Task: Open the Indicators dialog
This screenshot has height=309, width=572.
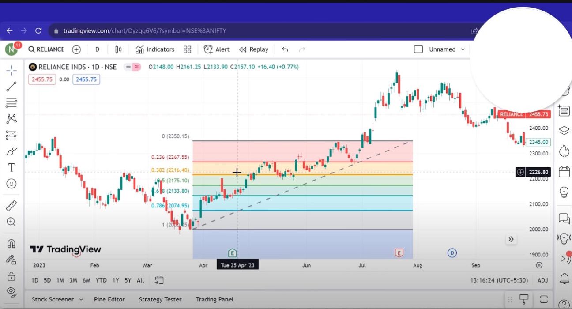Action: tap(155, 49)
